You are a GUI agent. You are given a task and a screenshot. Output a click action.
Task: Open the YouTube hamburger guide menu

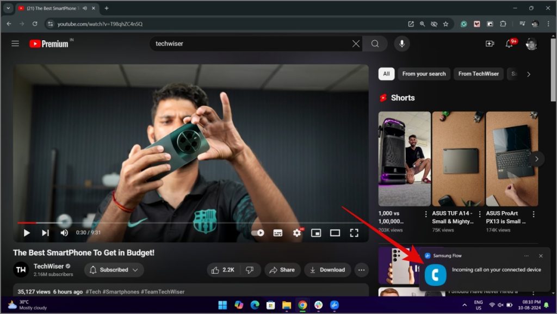pyautogui.click(x=15, y=44)
